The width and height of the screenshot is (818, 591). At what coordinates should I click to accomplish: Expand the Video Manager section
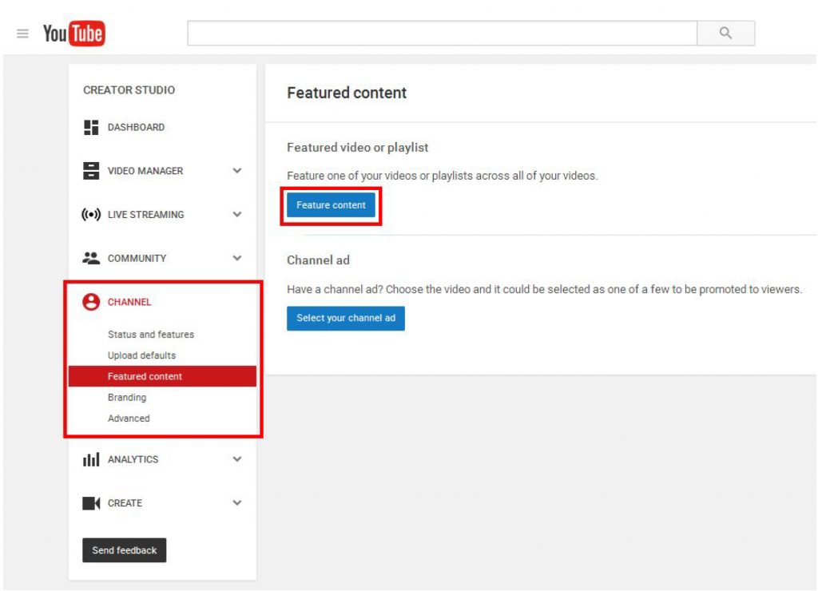(x=236, y=170)
